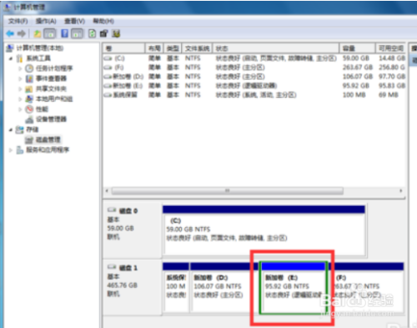This screenshot has height=328, width=417.
Task: Expand the 共享文件夹 tree node
Action: (x=20, y=89)
